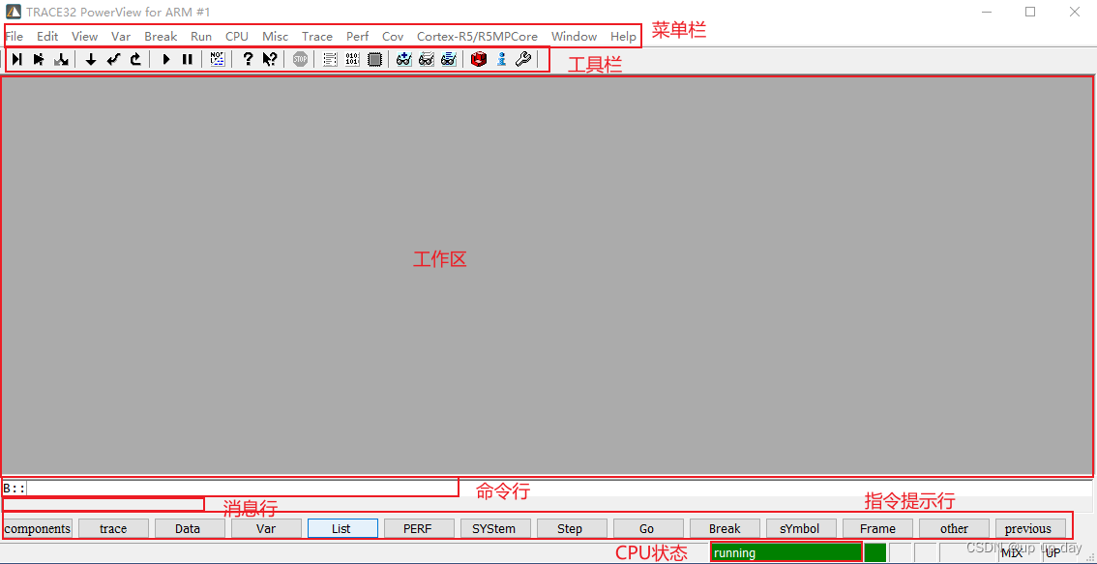This screenshot has height=564, width=1097.
Task: Click the Step softkey button
Action: [x=572, y=528]
